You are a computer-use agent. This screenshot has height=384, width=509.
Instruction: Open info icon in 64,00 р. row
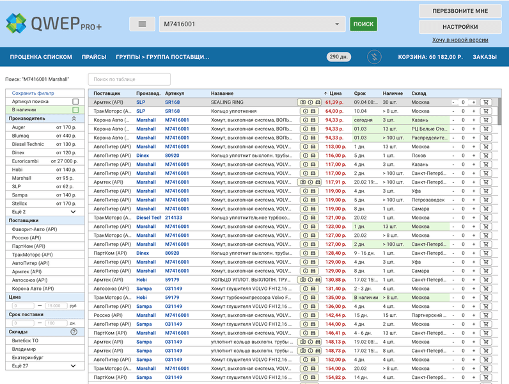306,111
